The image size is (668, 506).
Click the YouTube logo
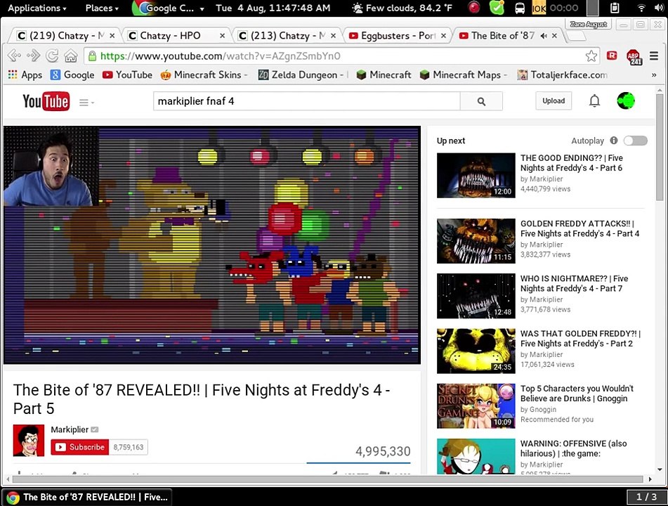(x=46, y=101)
